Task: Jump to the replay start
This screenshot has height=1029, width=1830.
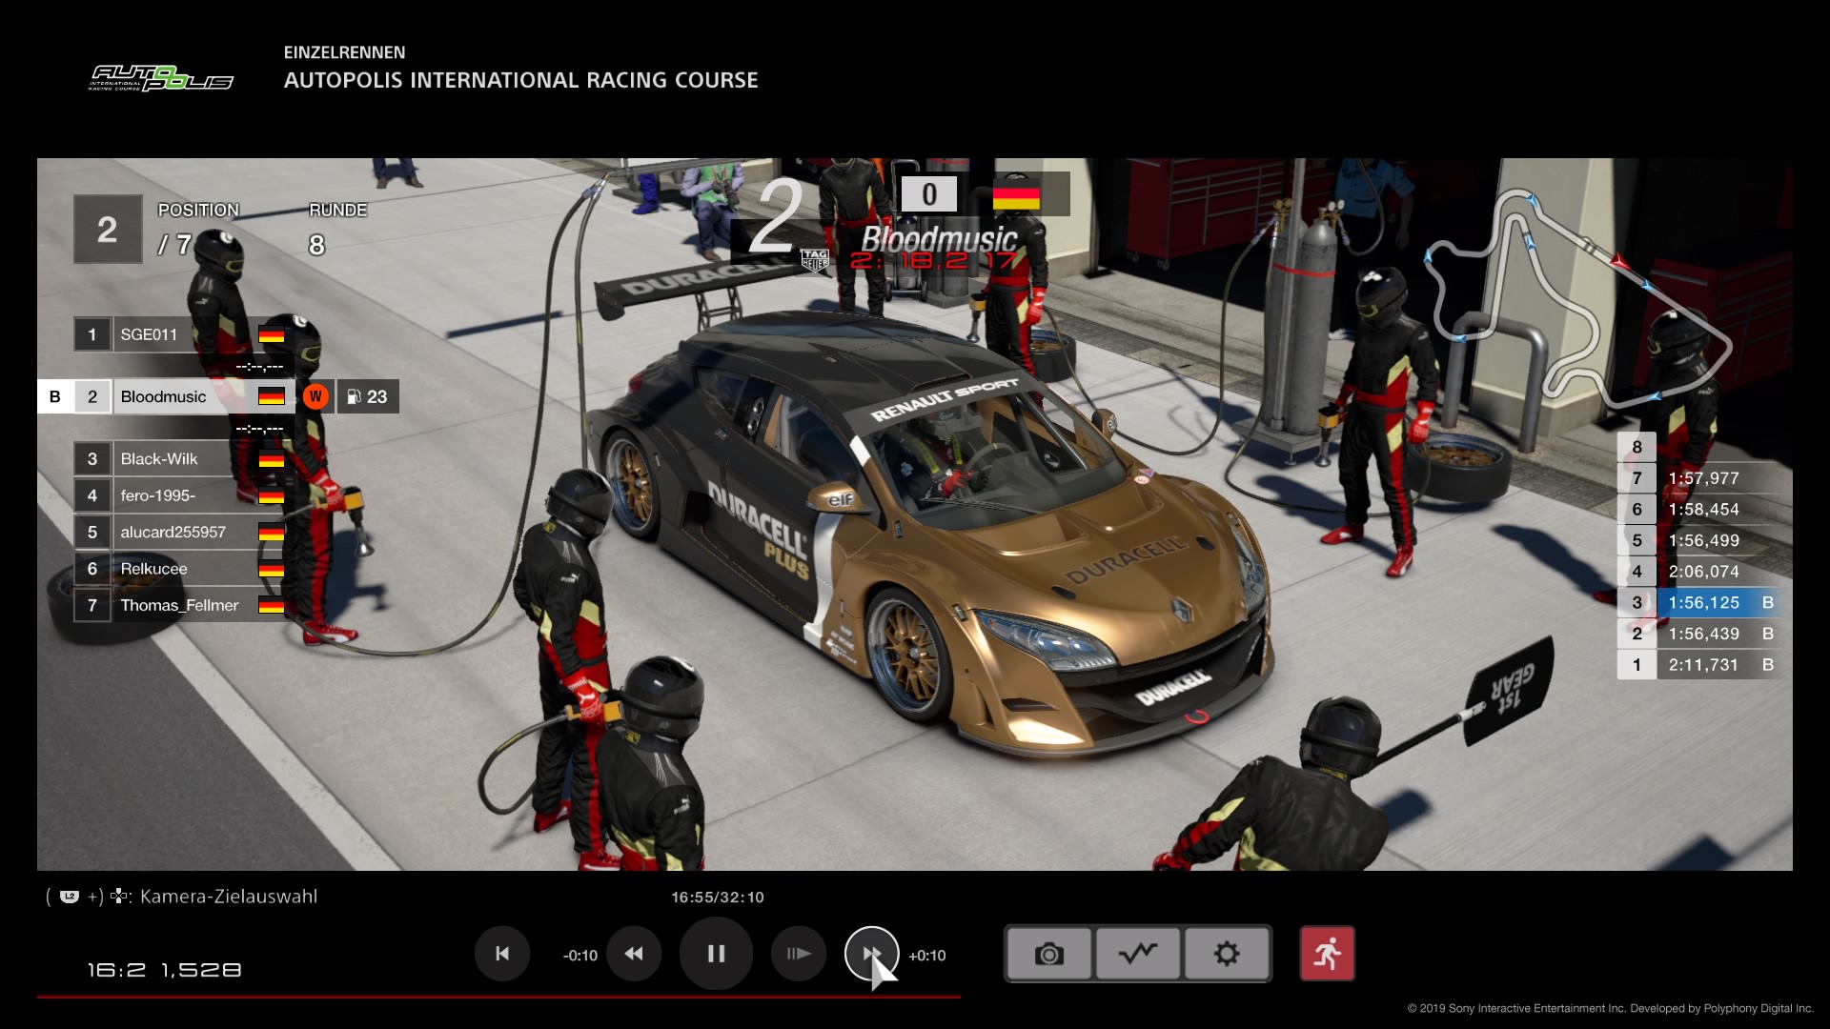Action: 502,954
